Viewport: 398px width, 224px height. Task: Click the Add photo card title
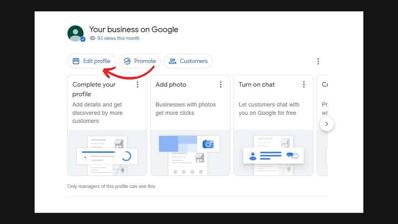(171, 85)
